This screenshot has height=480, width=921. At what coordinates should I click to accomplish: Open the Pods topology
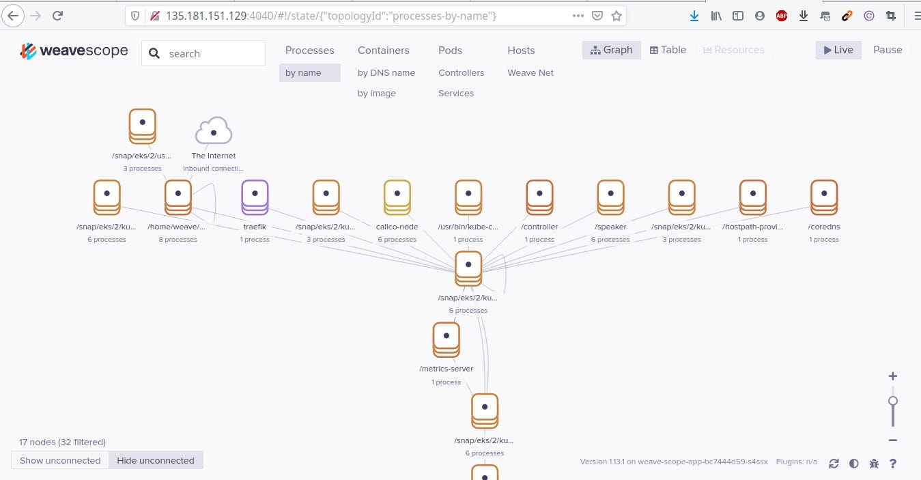450,51
